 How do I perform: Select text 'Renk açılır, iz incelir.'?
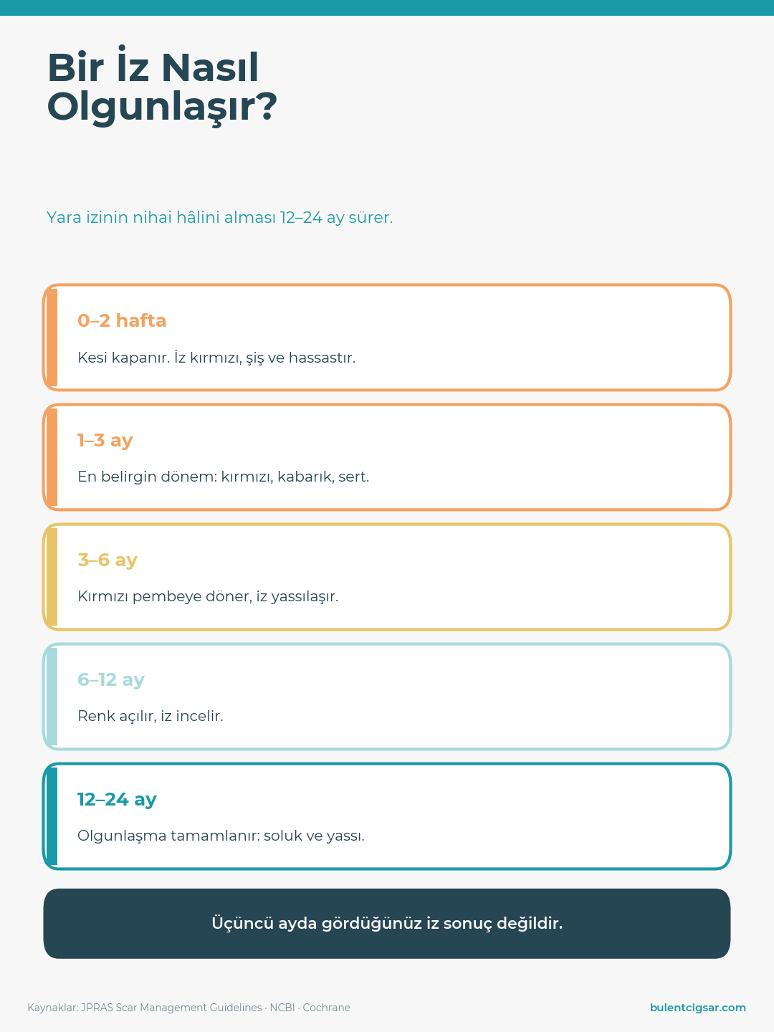pyautogui.click(x=150, y=716)
